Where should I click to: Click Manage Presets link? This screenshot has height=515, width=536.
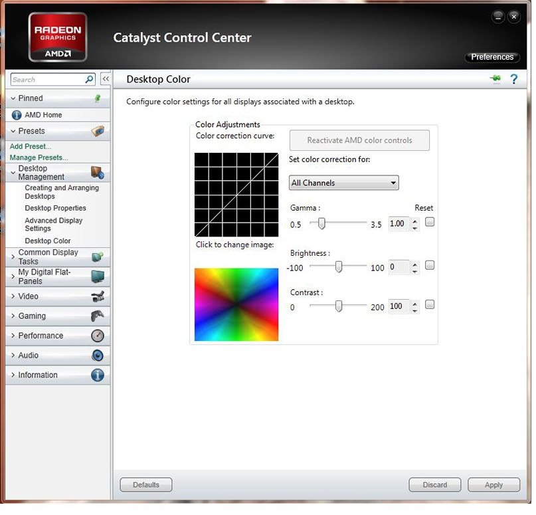pyautogui.click(x=39, y=158)
